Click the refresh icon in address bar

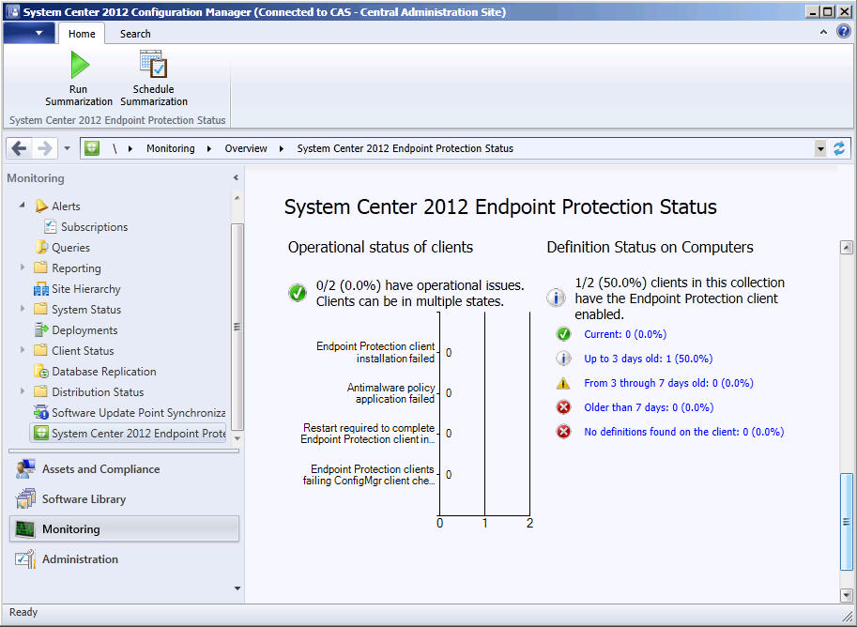[838, 148]
